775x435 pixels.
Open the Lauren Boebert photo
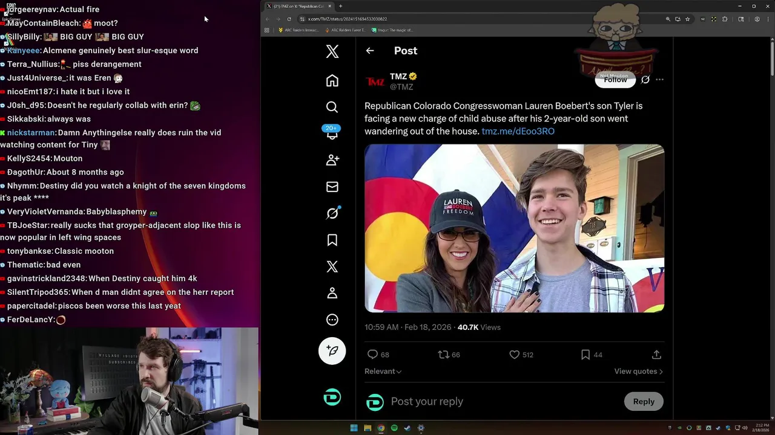click(514, 228)
